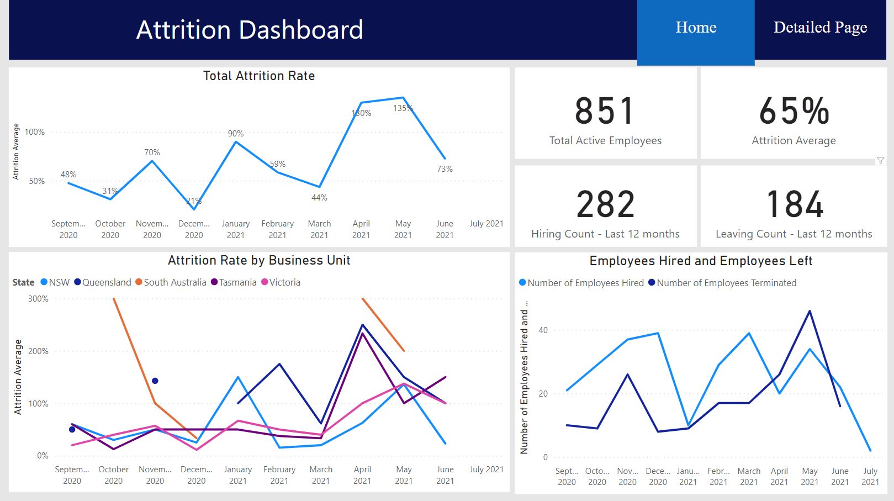Viewport: 894px width, 501px height.
Task: Click the isolated Queensland point at November 2020
Action: 155,381
